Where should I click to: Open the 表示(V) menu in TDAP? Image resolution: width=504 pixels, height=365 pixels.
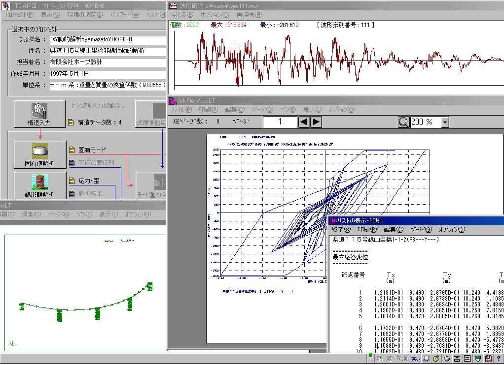(50, 15)
